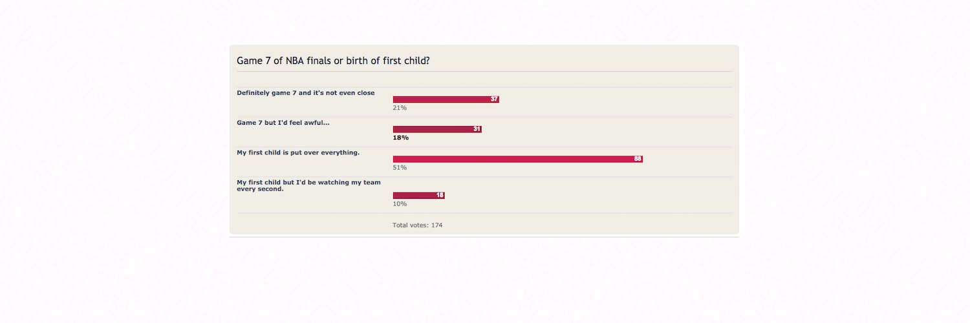Click the bar showing 37 votes

point(446,99)
